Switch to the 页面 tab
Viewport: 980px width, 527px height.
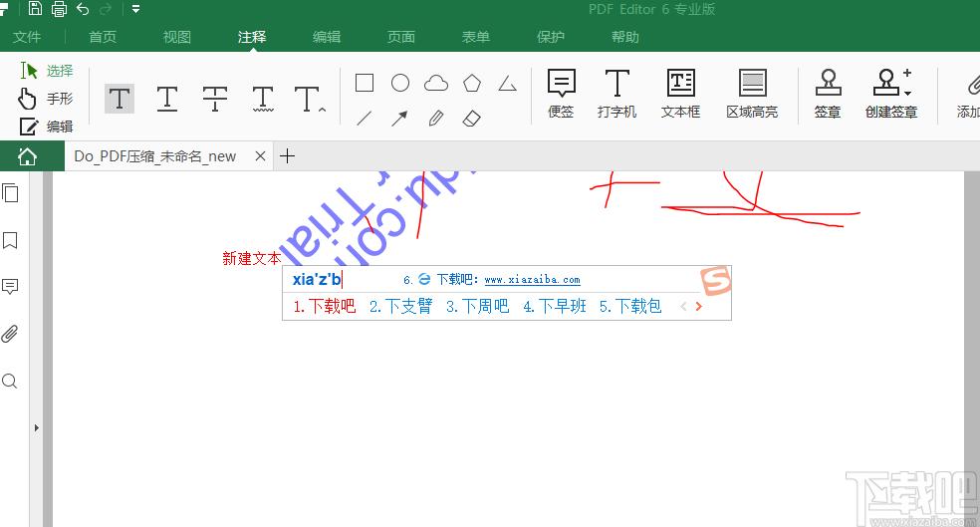click(x=400, y=37)
